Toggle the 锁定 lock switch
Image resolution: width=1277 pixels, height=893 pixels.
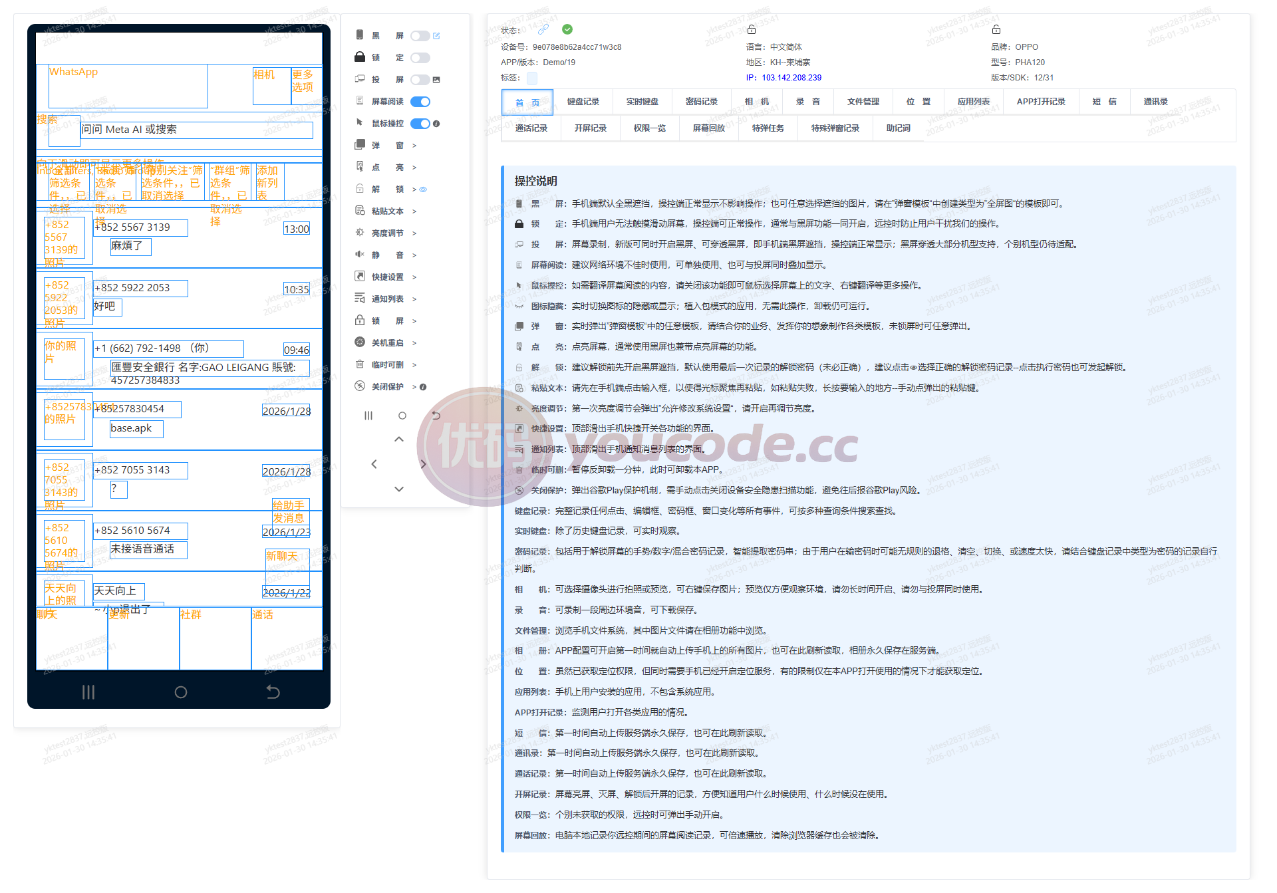click(x=420, y=58)
